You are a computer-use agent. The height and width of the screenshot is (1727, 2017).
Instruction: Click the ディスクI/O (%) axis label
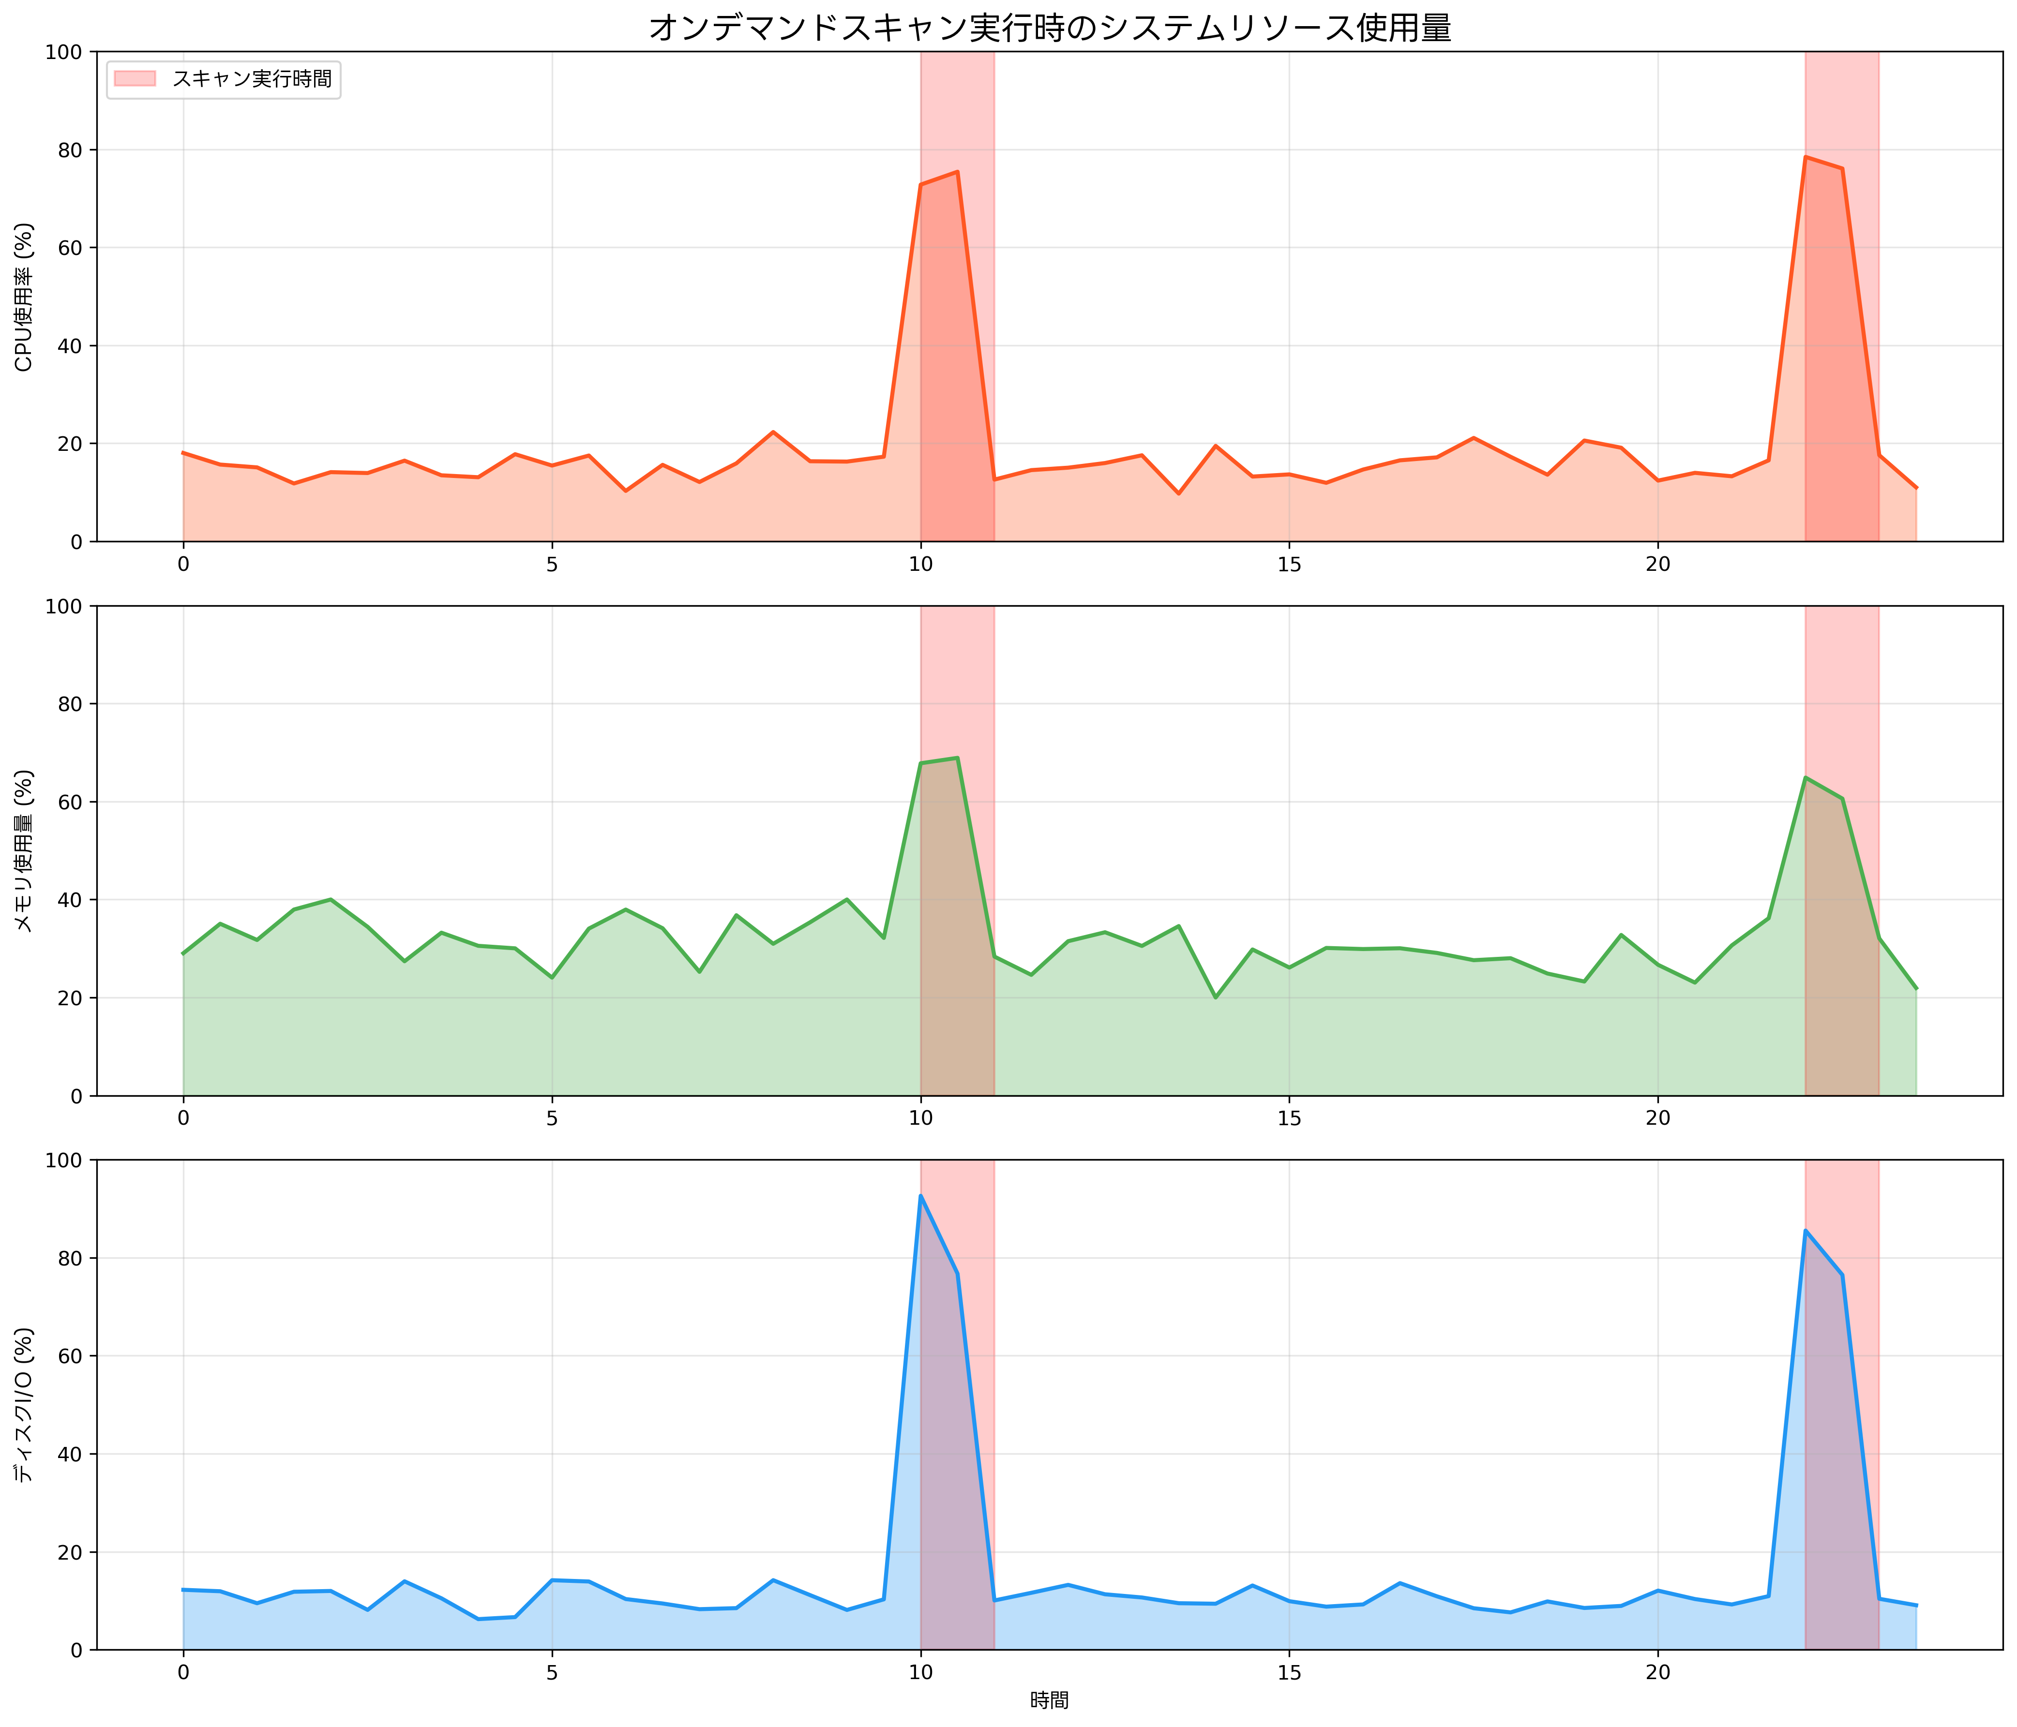click(24, 1405)
